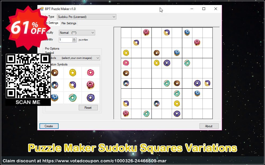The image size is (265, 165).
Task: Click blue sprinkle donut in puzzle's third row
Action: pos(177,53)
